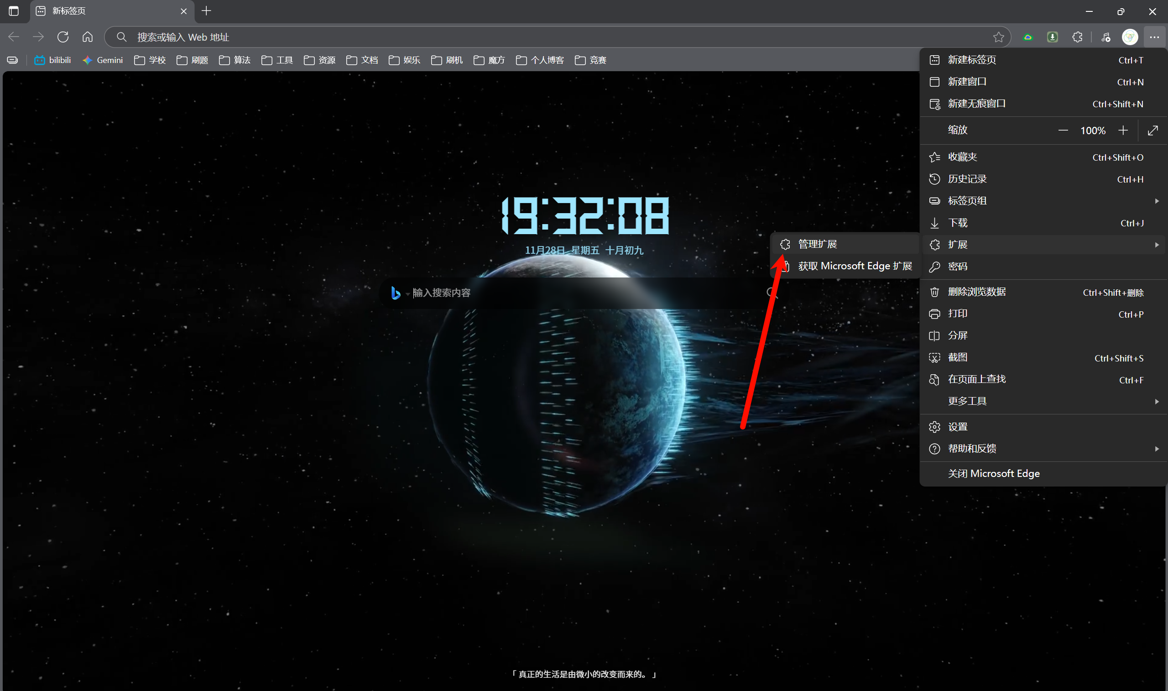Screen dimensions: 1168x691
Task: Refresh the page with reload icon
Action: (63, 37)
